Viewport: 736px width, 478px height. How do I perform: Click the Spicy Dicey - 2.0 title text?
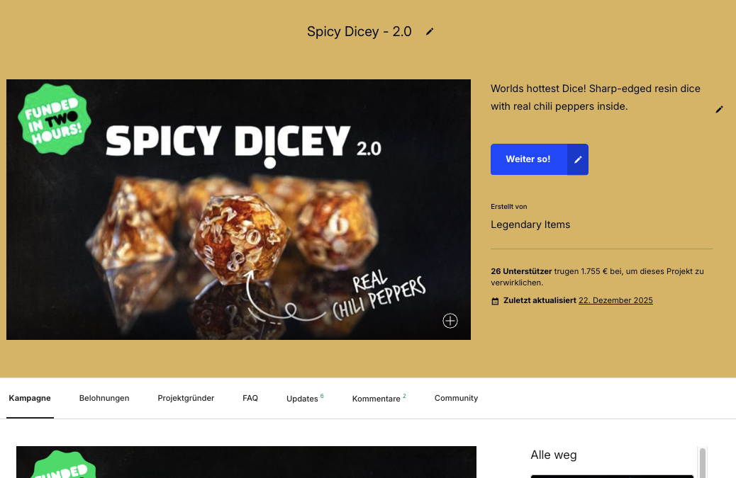point(359,32)
